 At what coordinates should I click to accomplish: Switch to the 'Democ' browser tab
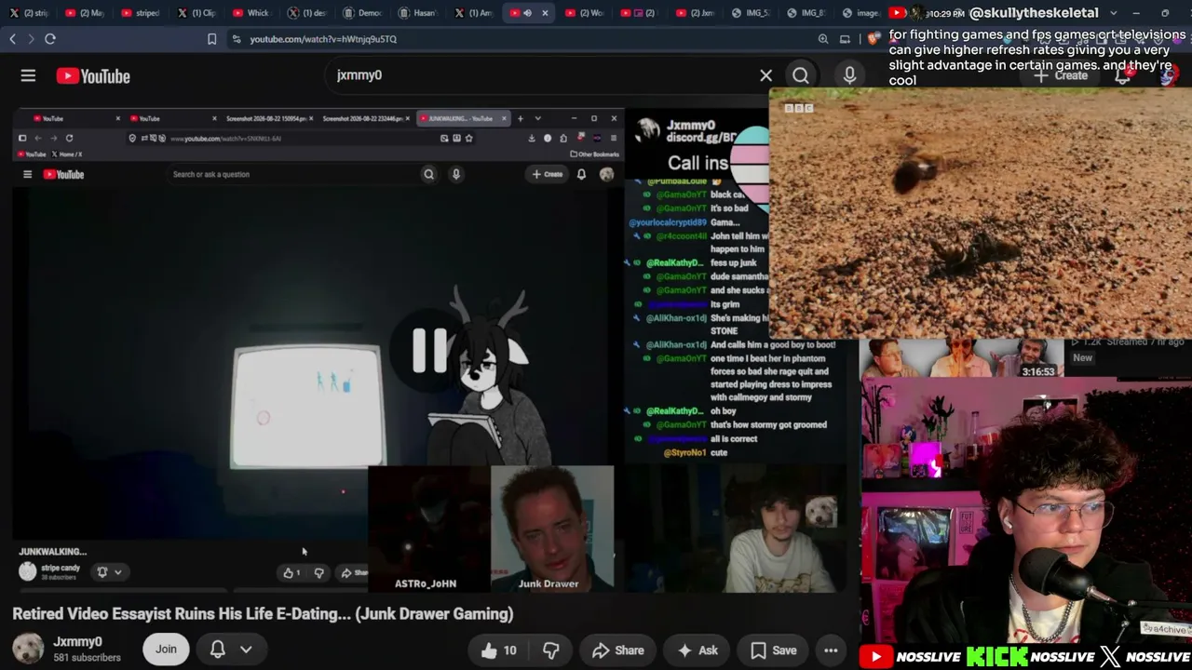[x=362, y=13]
